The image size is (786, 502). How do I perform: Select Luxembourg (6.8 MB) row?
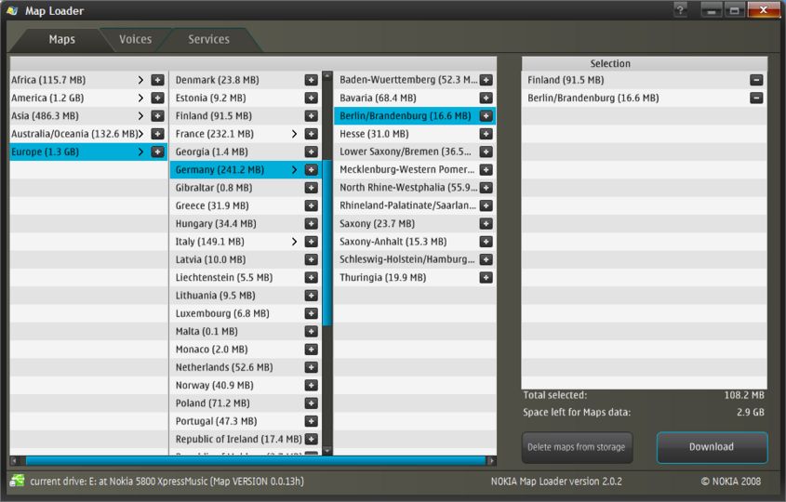tap(245, 313)
